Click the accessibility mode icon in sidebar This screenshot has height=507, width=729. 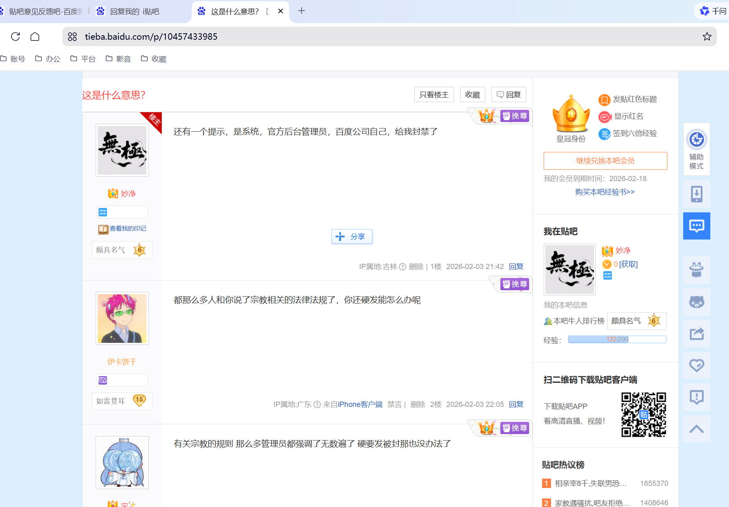point(696,140)
